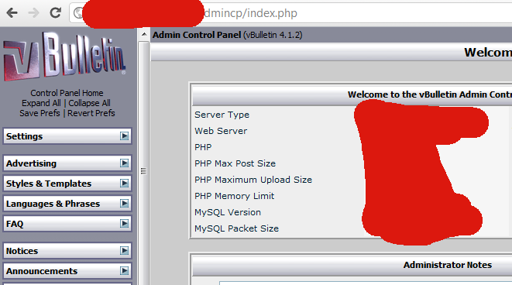Expand the Advertising section arrow
The width and height of the screenshot is (512, 285).
pyautogui.click(x=124, y=163)
